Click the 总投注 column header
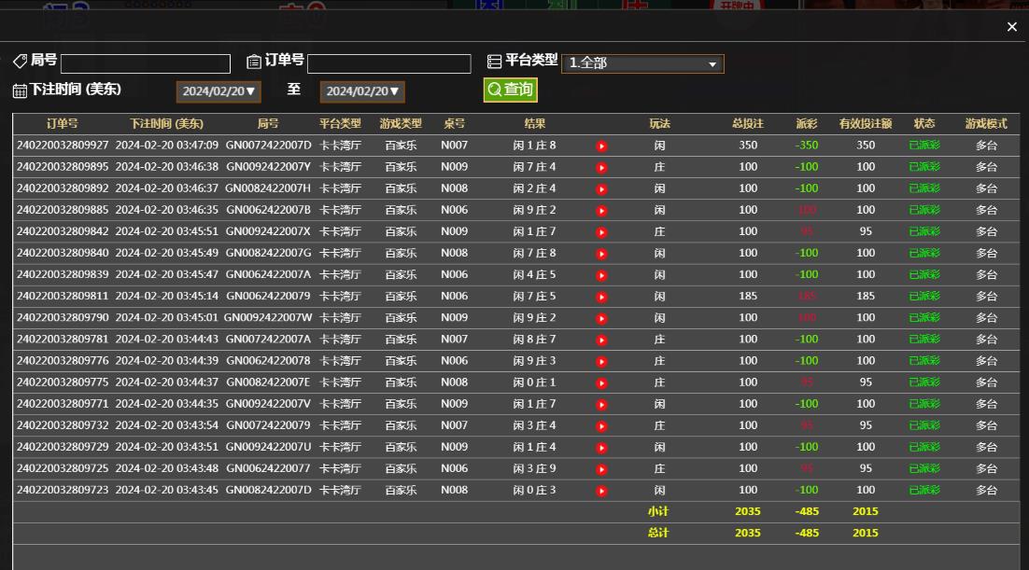 [x=748, y=124]
